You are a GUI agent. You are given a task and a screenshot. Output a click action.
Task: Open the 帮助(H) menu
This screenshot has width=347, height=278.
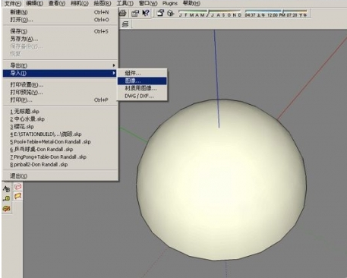pyautogui.click(x=191, y=4)
